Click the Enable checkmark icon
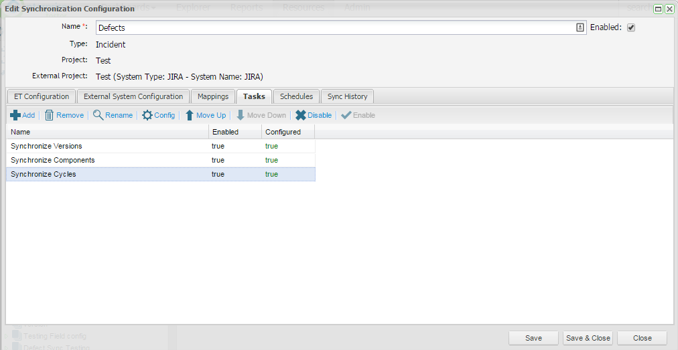The height and width of the screenshot is (350, 678). (x=346, y=115)
